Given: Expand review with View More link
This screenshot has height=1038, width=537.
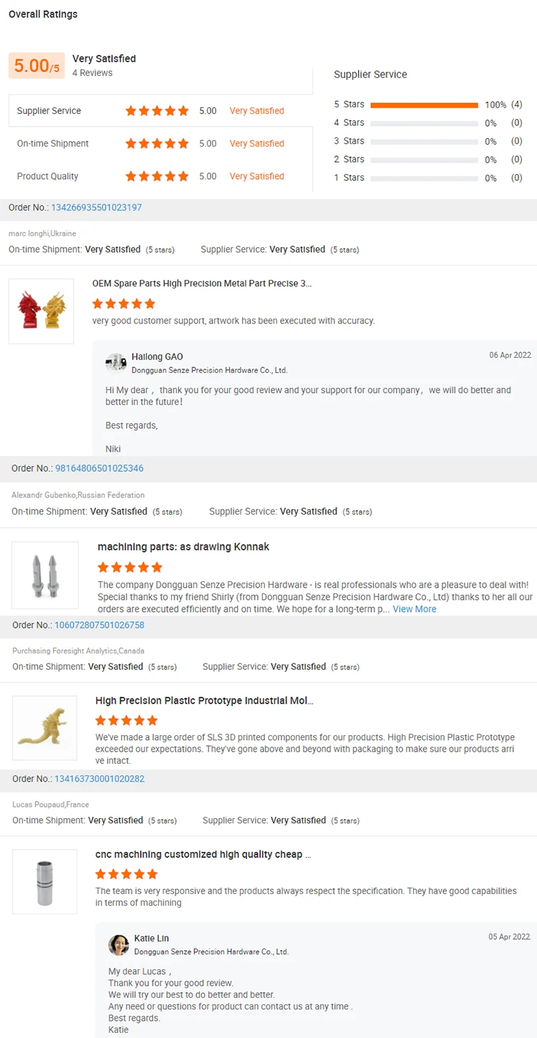Looking at the screenshot, I should coord(414,609).
